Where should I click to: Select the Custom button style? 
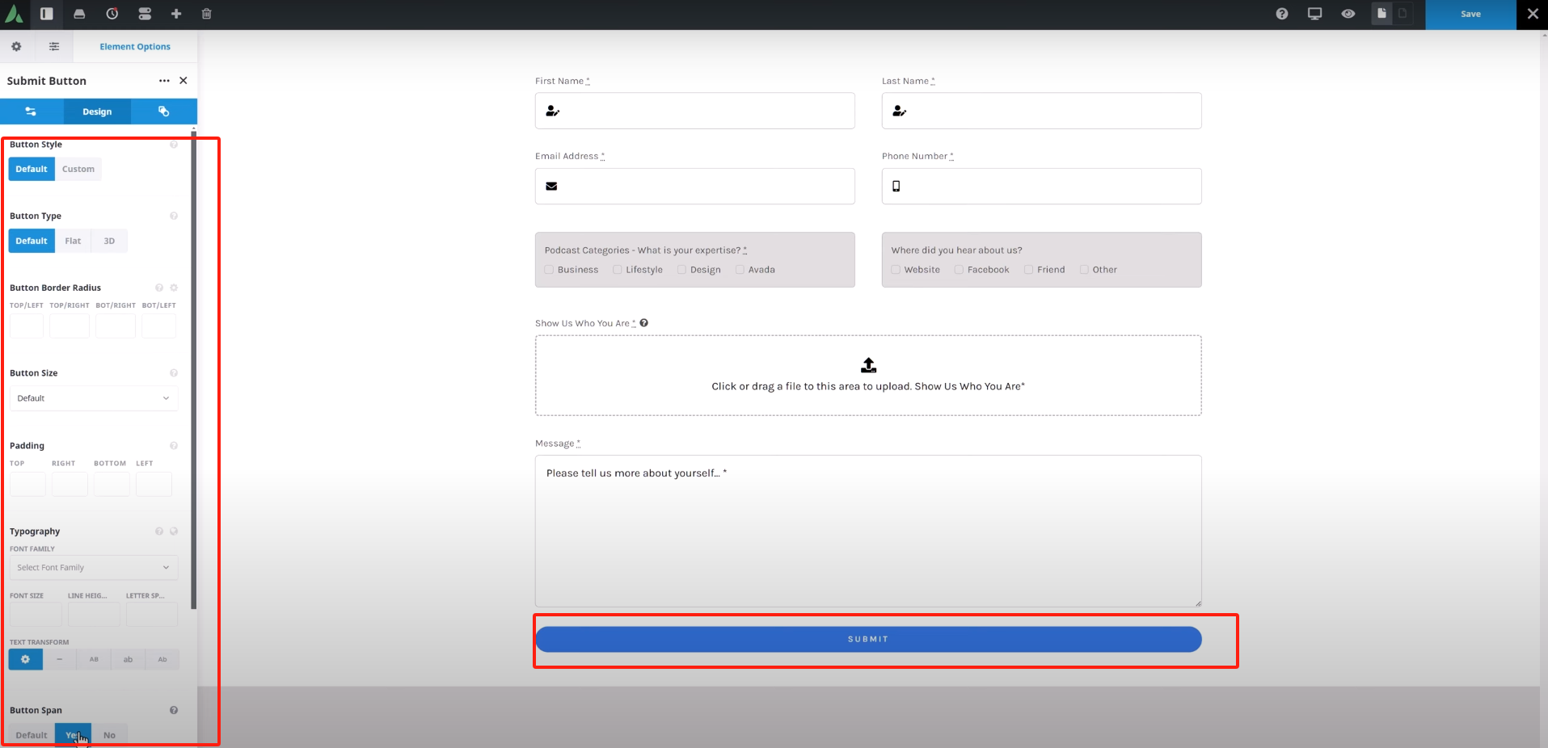pos(78,170)
